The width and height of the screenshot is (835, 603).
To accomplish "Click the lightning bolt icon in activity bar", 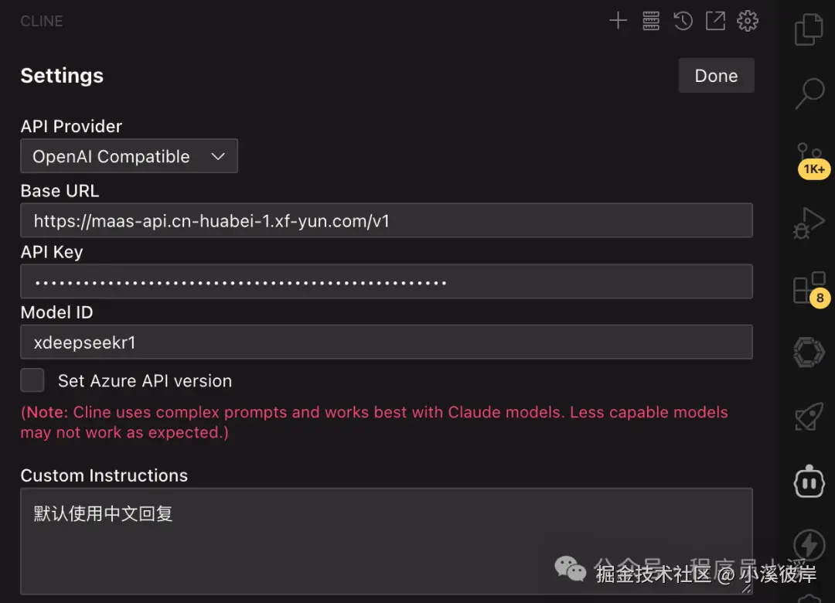I will point(809,545).
